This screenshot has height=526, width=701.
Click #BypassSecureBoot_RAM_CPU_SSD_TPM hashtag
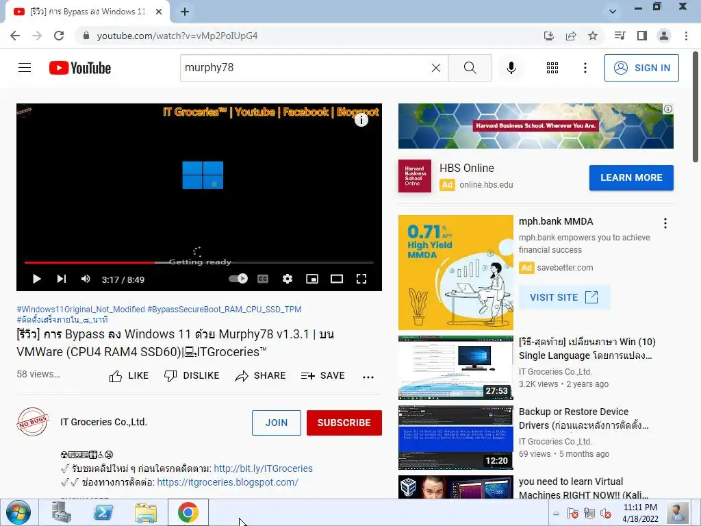[225, 309]
